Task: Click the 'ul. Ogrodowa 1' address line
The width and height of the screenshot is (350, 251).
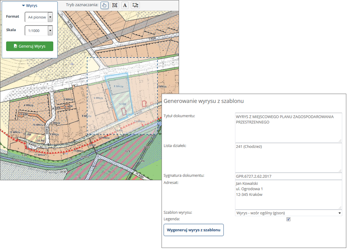Action: click(x=249, y=189)
